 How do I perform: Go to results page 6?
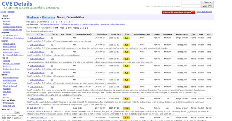pos(88,28)
